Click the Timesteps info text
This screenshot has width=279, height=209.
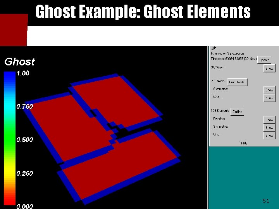234,59
